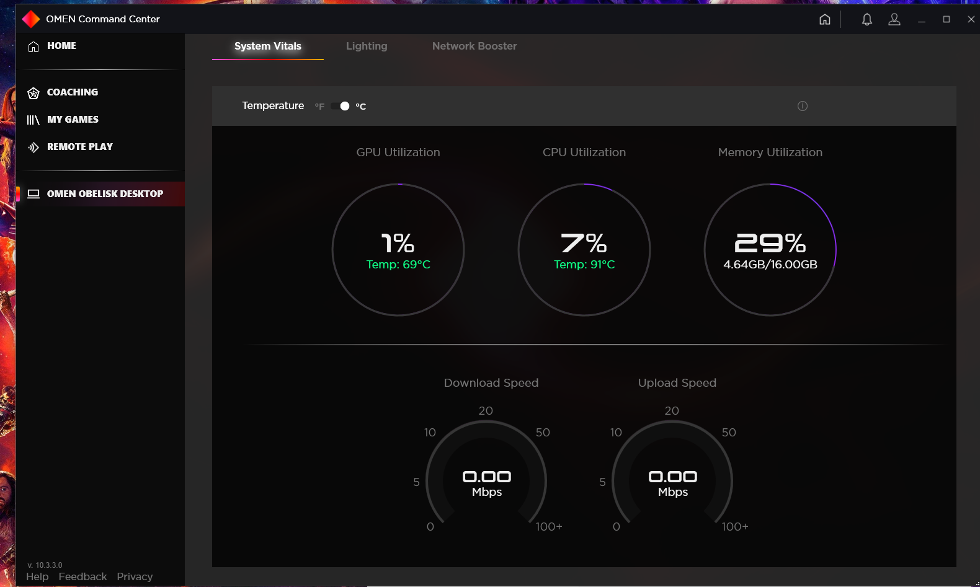Click the Feedback link
The width and height of the screenshot is (980, 587).
(82, 577)
